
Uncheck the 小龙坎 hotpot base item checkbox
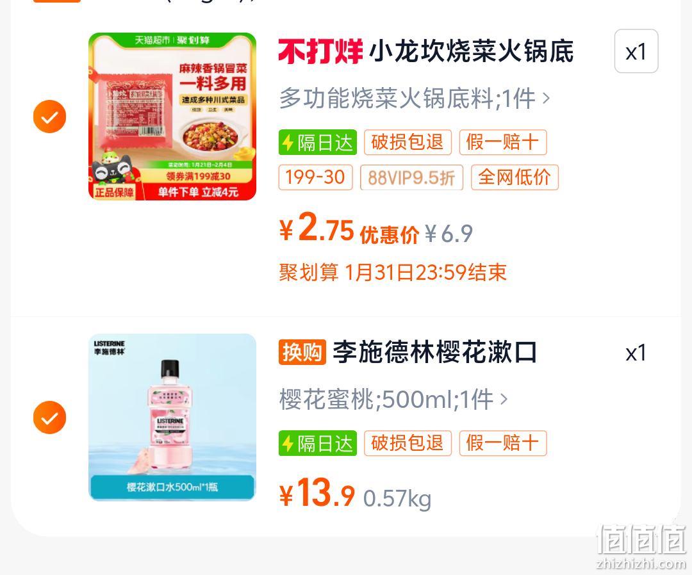(x=49, y=117)
